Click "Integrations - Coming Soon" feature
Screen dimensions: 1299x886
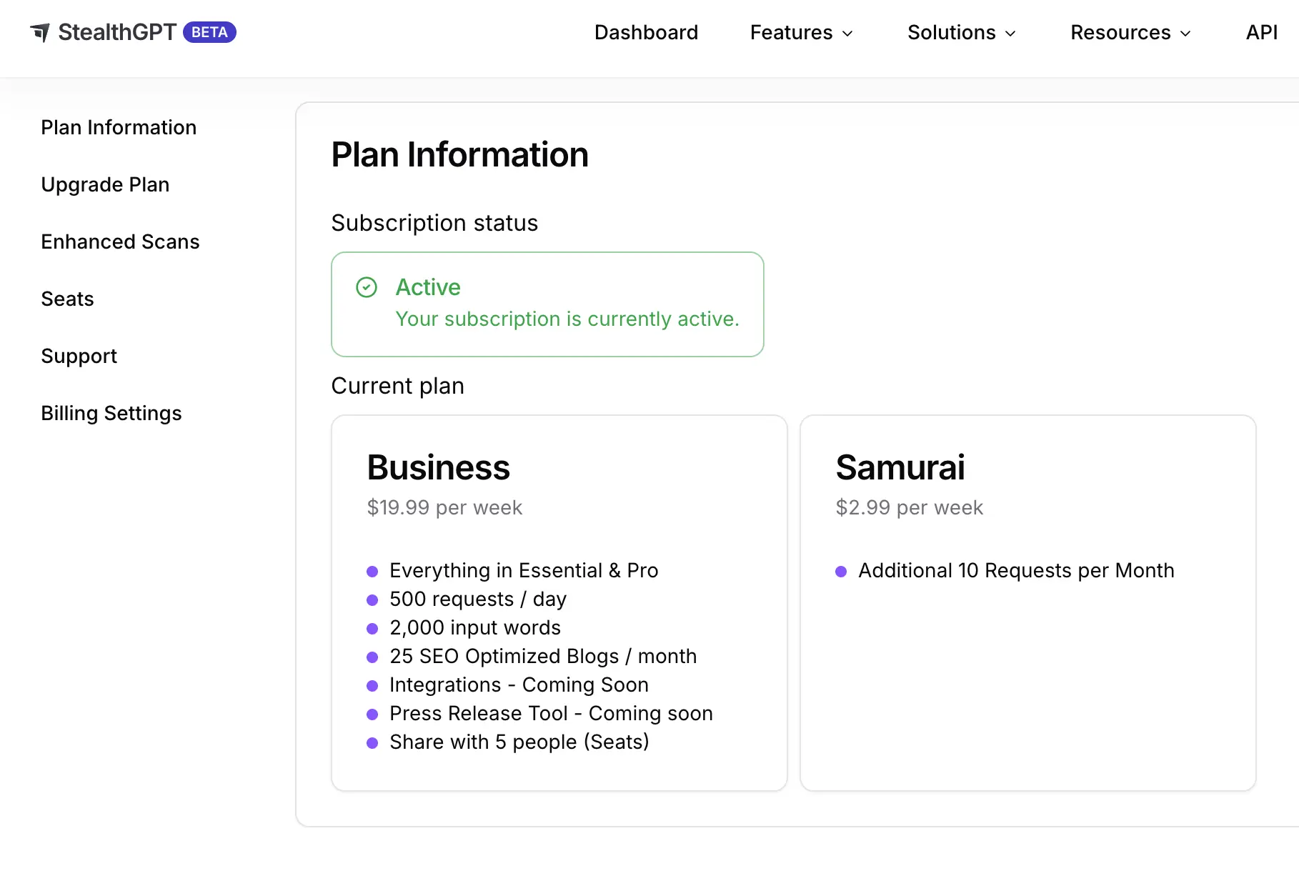519,685
